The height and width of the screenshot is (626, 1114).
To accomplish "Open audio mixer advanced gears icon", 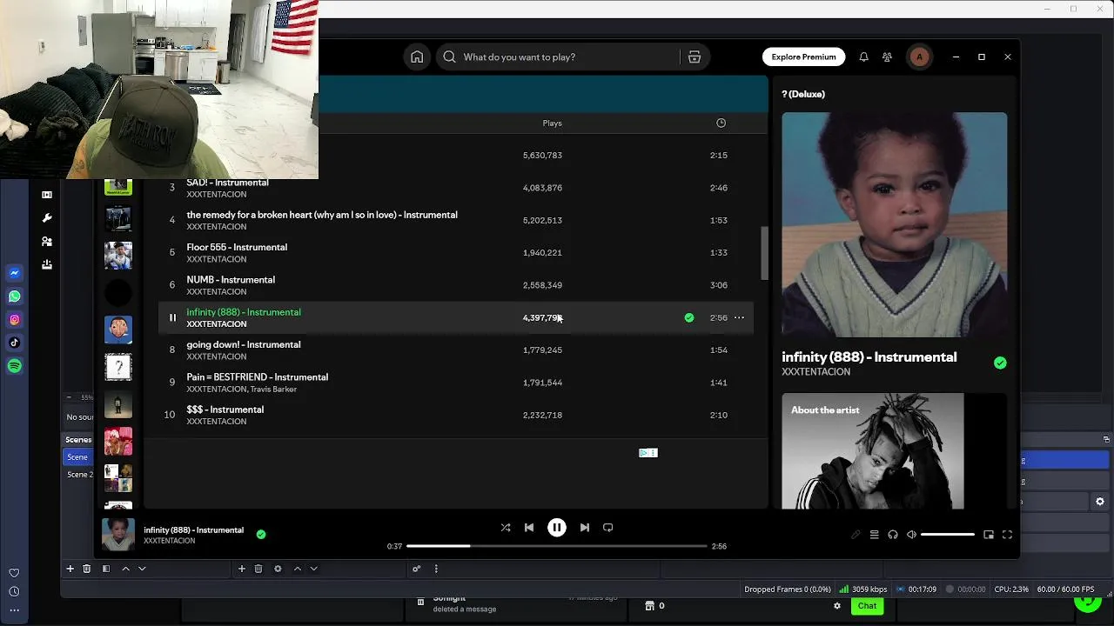I will tap(416, 569).
